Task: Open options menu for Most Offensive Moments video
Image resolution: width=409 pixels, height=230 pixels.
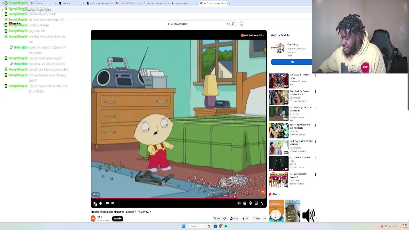Action: tap(315, 142)
